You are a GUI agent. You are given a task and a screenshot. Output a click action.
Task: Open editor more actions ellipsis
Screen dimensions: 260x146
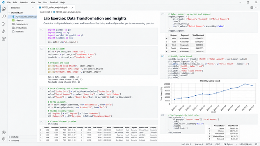click(256, 8)
